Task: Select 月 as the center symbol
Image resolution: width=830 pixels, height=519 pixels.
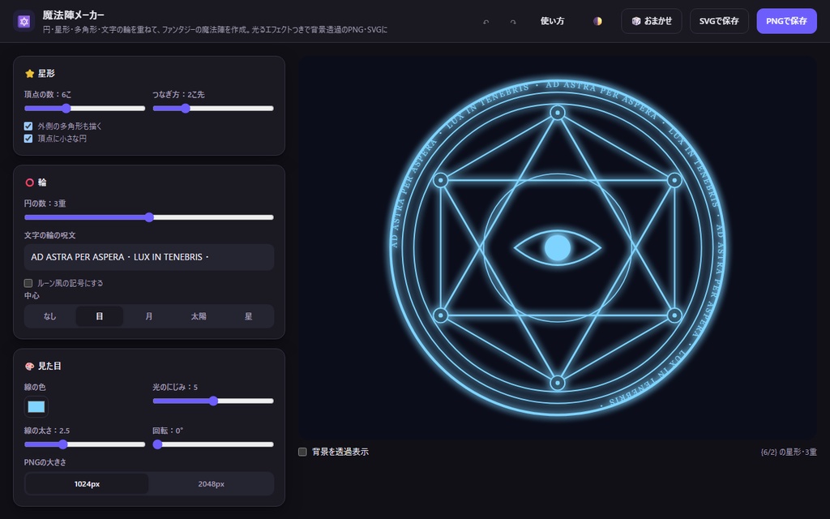Action: click(x=149, y=316)
